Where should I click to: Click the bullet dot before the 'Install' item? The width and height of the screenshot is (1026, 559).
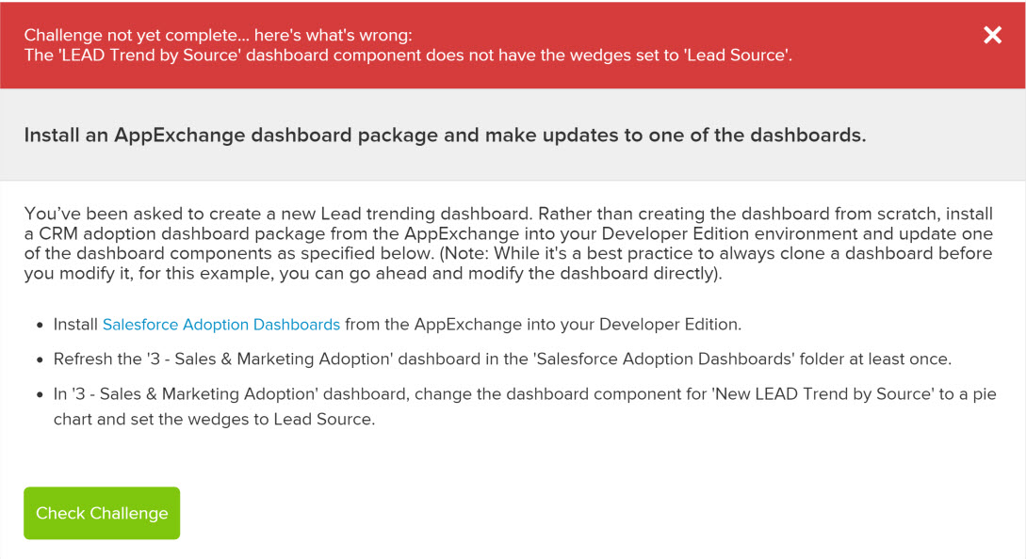coord(40,326)
